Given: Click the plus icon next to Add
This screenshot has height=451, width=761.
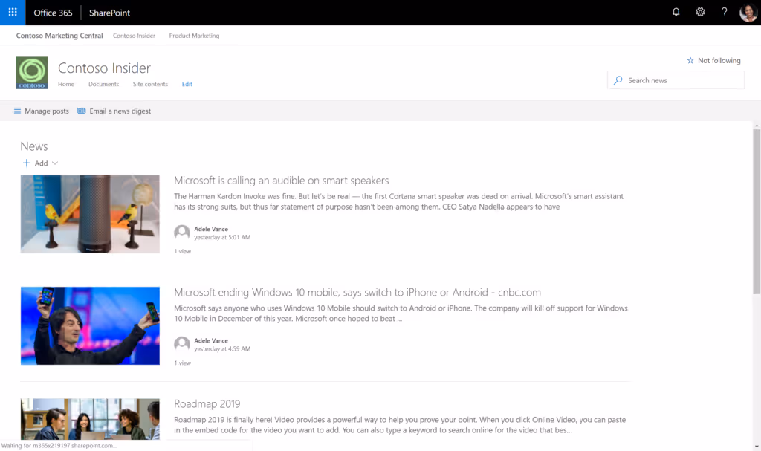Looking at the screenshot, I should [x=26, y=163].
